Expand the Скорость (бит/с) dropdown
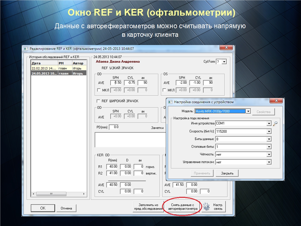Image resolution: width=301 pixels, height=226 pixels. tap(269, 131)
